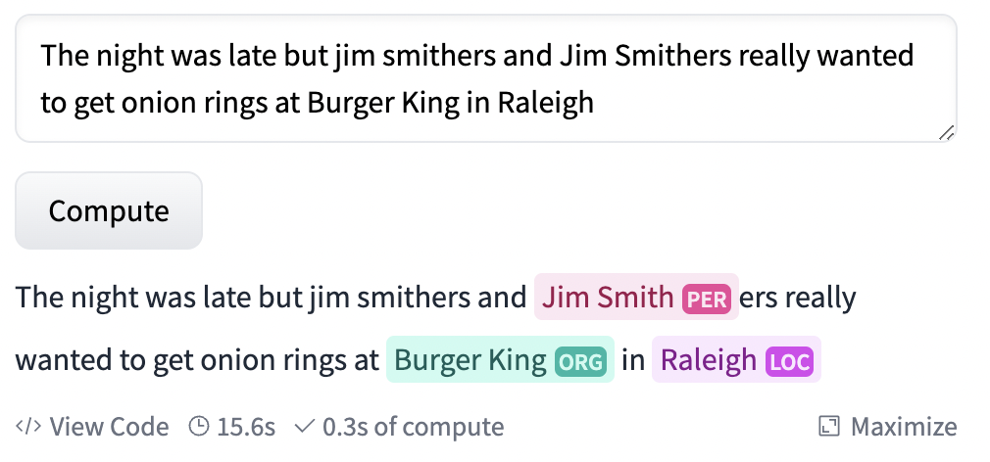Image resolution: width=990 pixels, height=462 pixels.
Task: Open the View Code link
Action: click(92, 427)
